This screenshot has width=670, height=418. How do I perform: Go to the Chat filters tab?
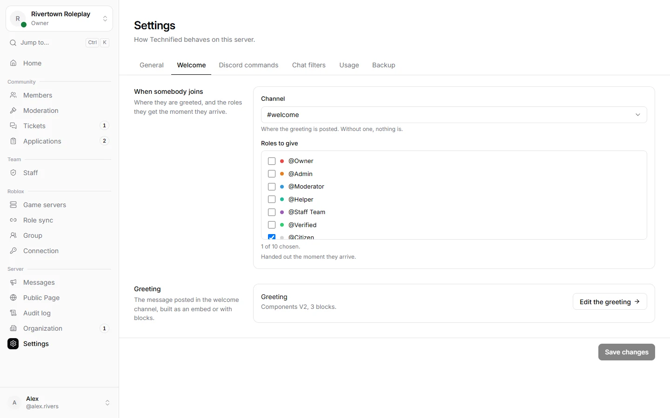click(x=309, y=65)
